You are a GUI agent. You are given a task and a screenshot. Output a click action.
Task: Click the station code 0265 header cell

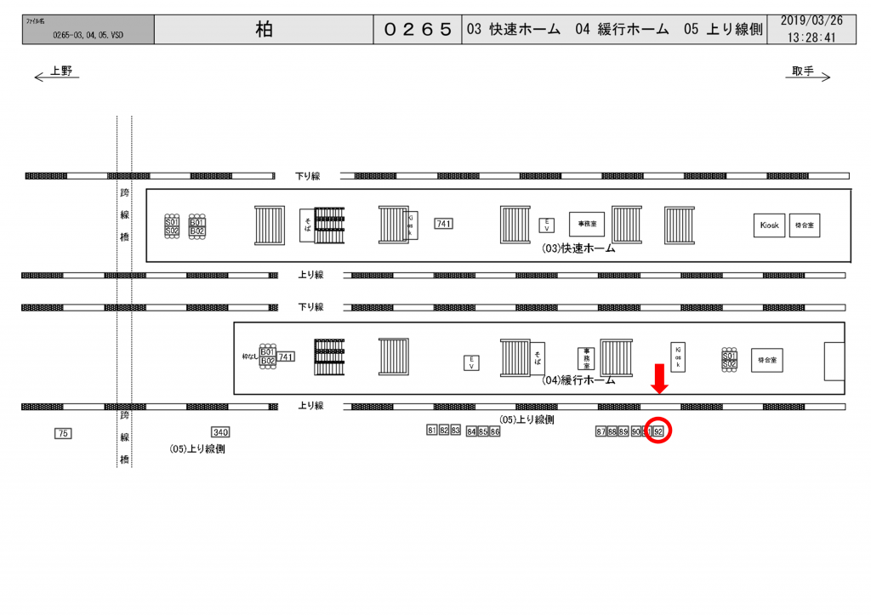pos(417,29)
